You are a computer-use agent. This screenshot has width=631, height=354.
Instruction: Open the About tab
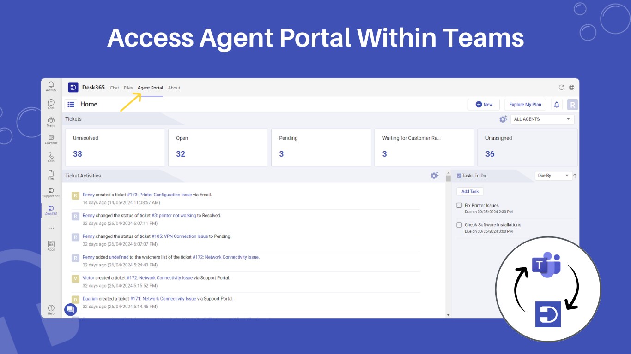(174, 88)
